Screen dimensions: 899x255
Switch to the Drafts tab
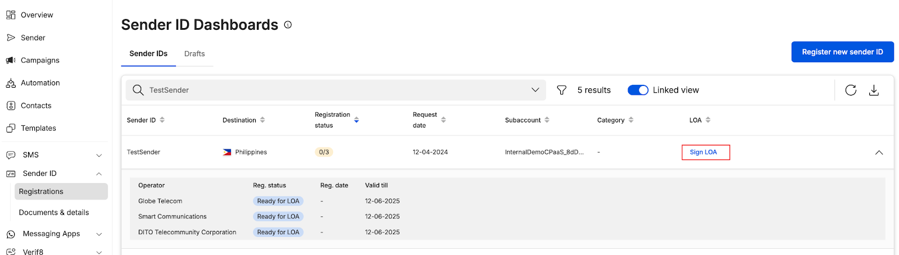pyautogui.click(x=194, y=54)
